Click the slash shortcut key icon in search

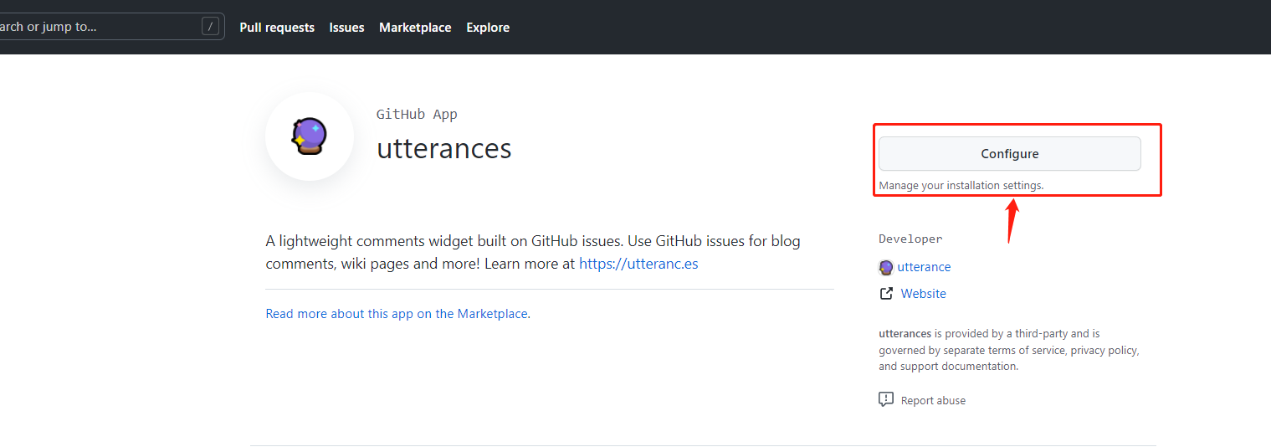(210, 27)
